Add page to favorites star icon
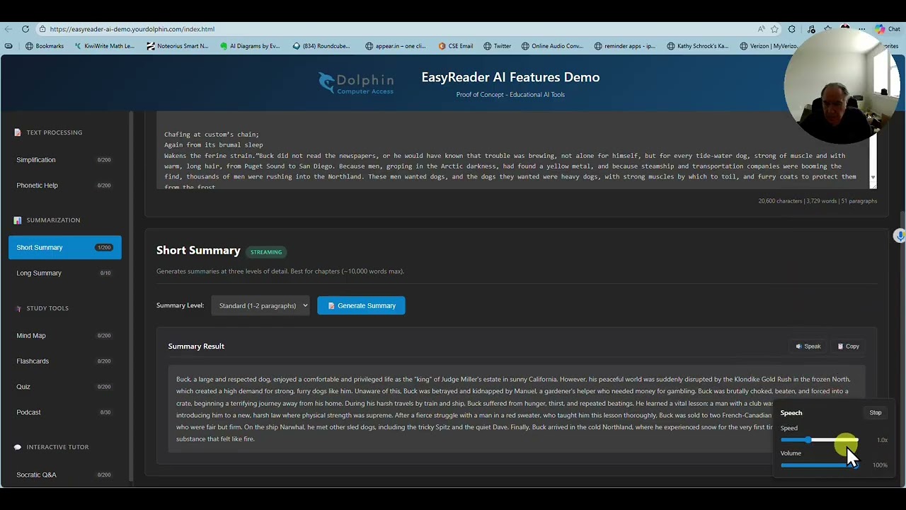The height and width of the screenshot is (510, 906). (x=775, y=29)
